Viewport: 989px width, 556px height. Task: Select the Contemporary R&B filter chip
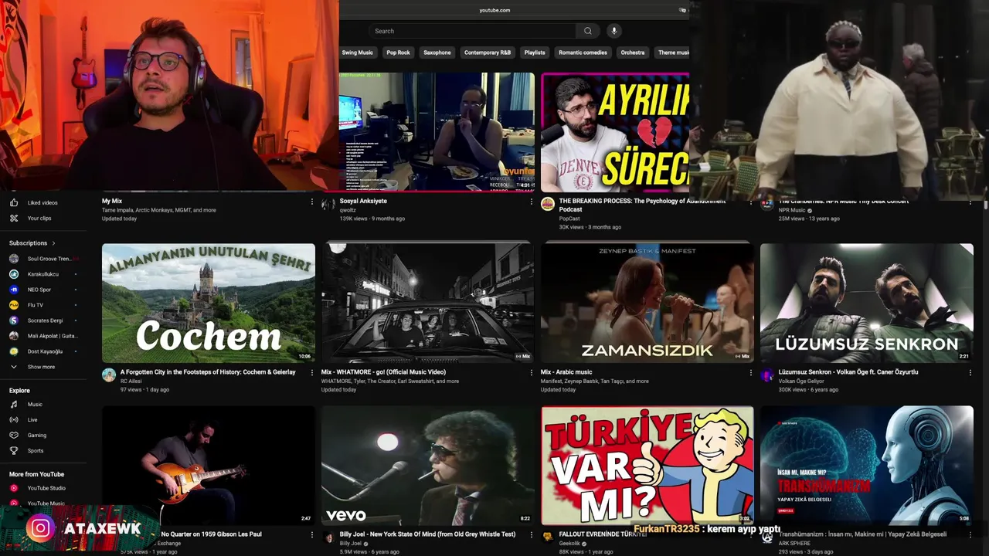click(x=488, y=53)
